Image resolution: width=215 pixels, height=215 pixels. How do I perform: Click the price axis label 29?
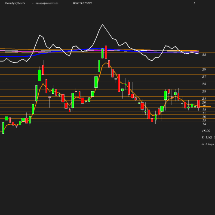204,69
